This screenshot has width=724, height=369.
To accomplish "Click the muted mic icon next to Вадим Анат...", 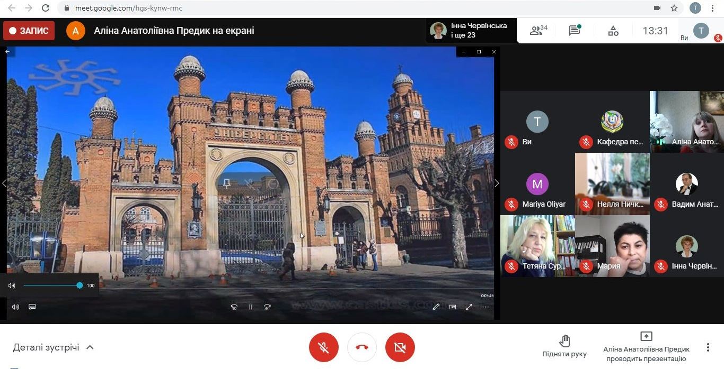I will click(x=660, y=204).
